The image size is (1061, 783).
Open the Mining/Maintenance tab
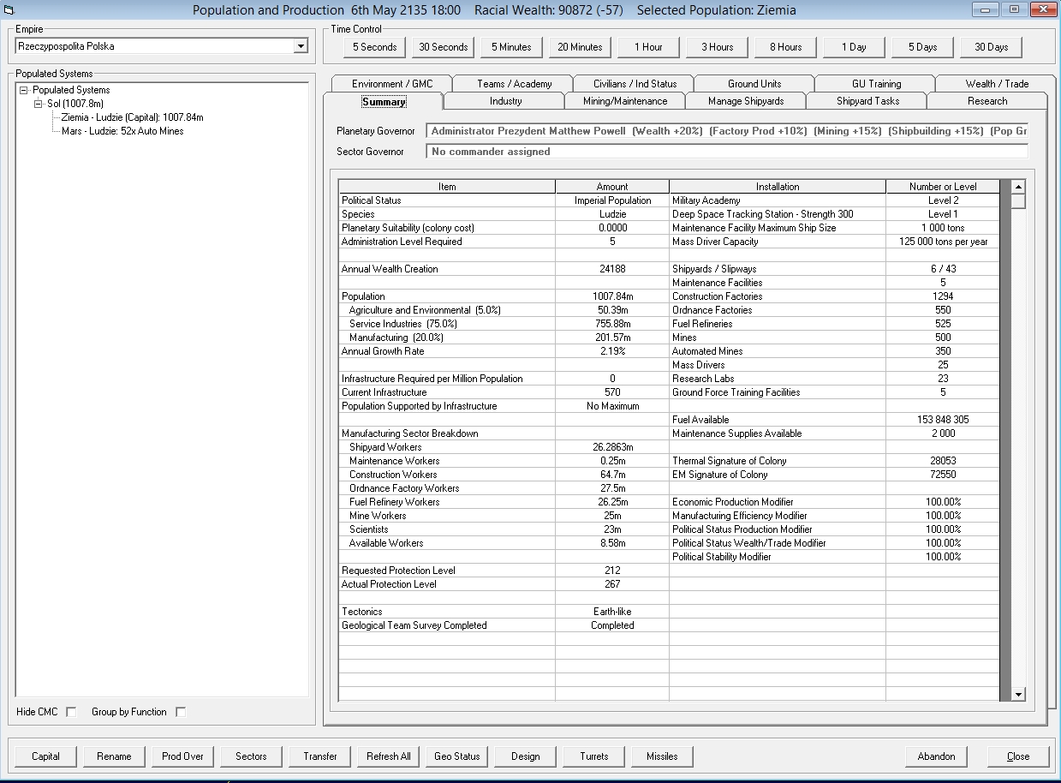tap(625, 101)
